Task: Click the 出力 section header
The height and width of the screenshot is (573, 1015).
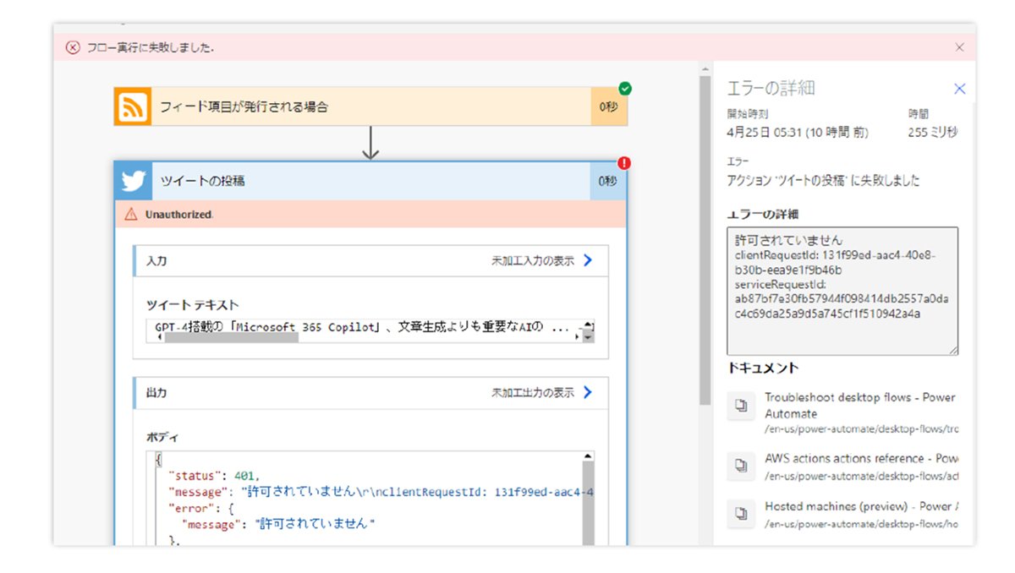Action: pyautogui.click(x=370, y=393)
